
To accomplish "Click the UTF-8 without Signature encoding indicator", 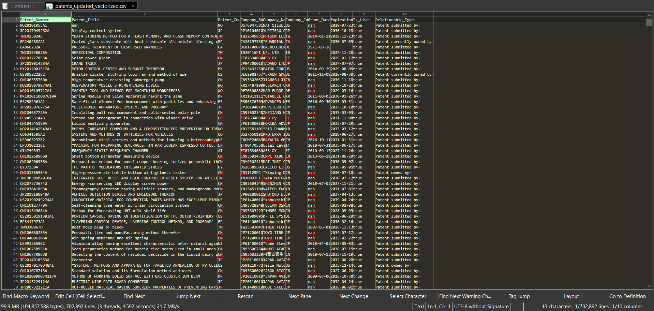I will tap(481, 307).
